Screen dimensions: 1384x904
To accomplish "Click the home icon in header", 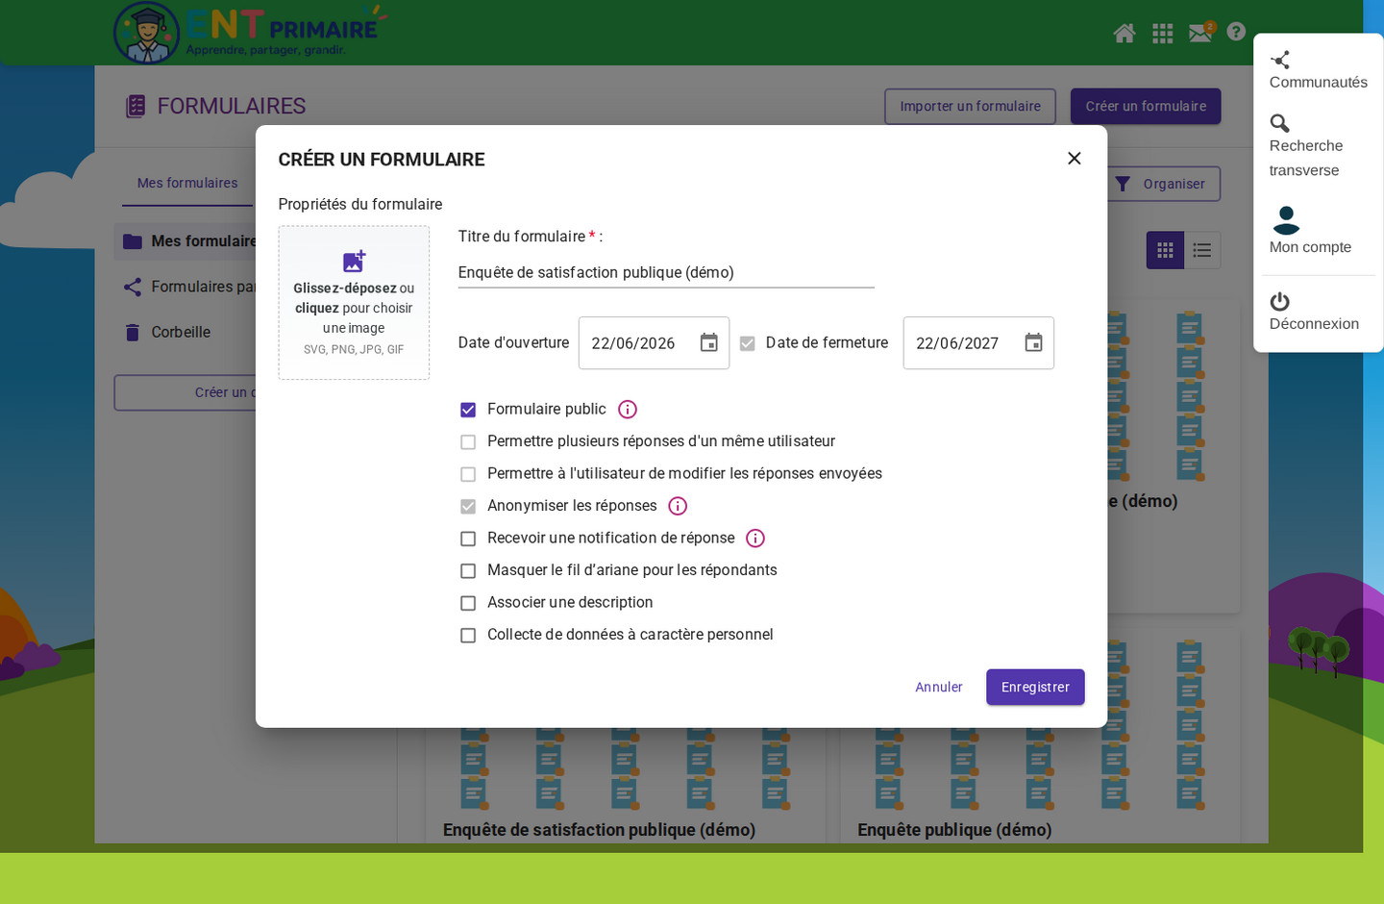I will 1124,34.
